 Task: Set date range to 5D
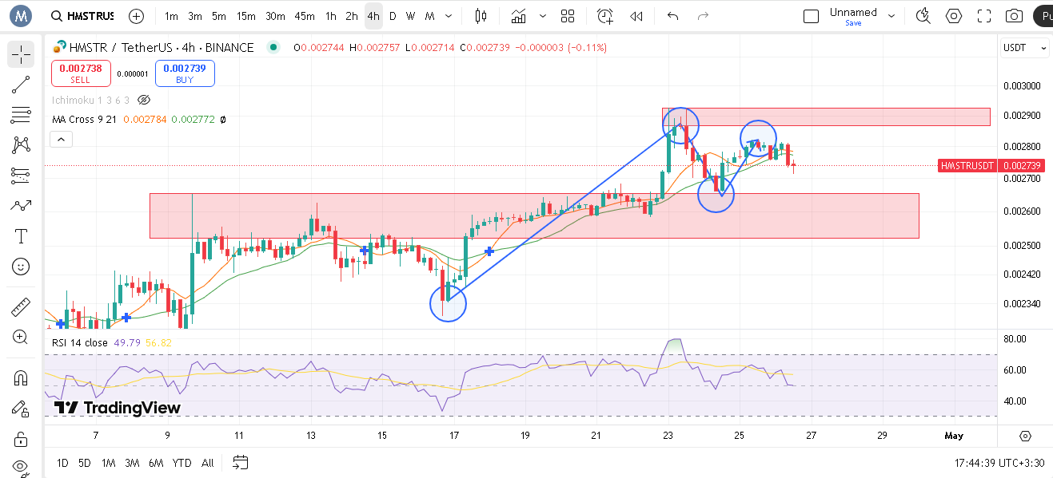pyautogui.click(x=85, y=463)
